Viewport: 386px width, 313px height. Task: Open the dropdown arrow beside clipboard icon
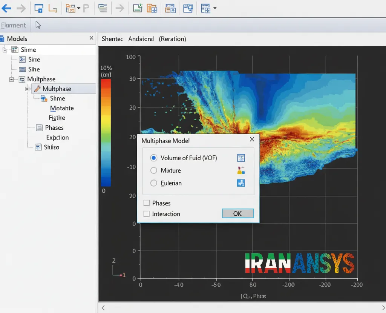pos(78,8)
